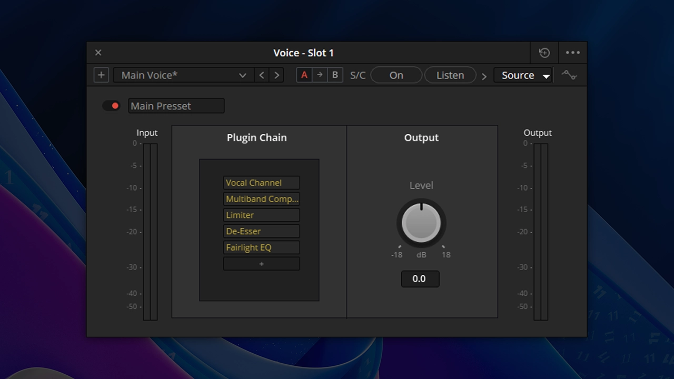Close the Voice - Slot 1 window
Viewport: 674px width, 379px height.
98,53
